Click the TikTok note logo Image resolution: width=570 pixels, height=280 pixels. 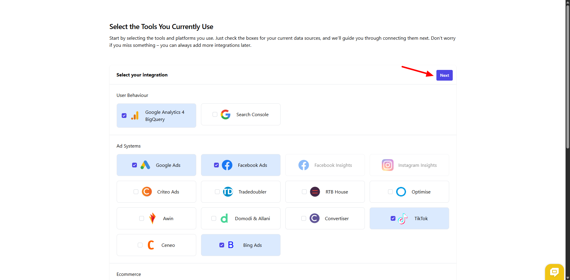click(403, 219)
